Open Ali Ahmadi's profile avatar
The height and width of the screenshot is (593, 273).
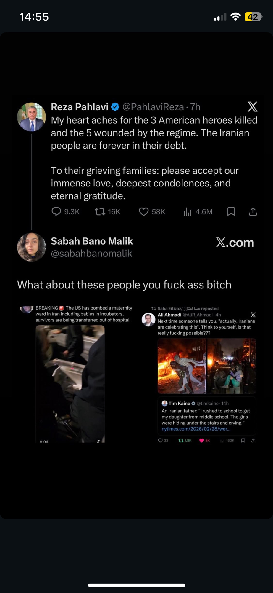pos(148,320)
